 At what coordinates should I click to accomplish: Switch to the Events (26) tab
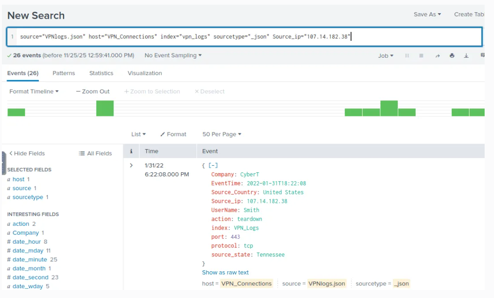22,73
